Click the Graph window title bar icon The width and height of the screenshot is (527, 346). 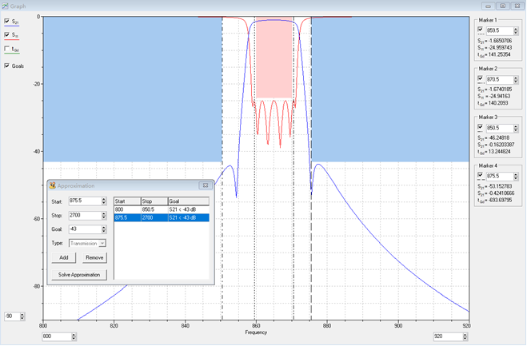coord(6,5)
